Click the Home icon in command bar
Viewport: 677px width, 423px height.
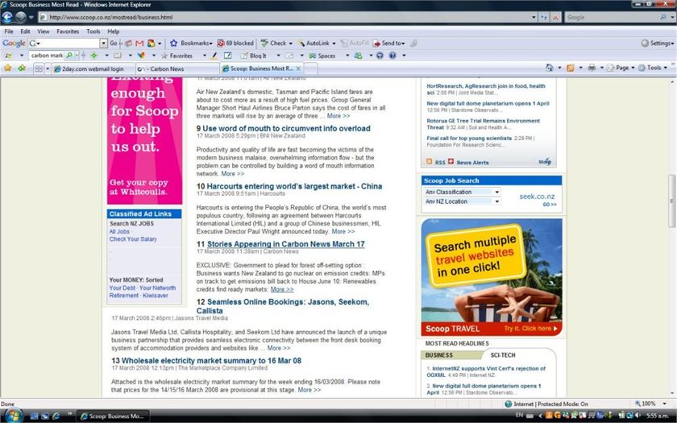549,68
